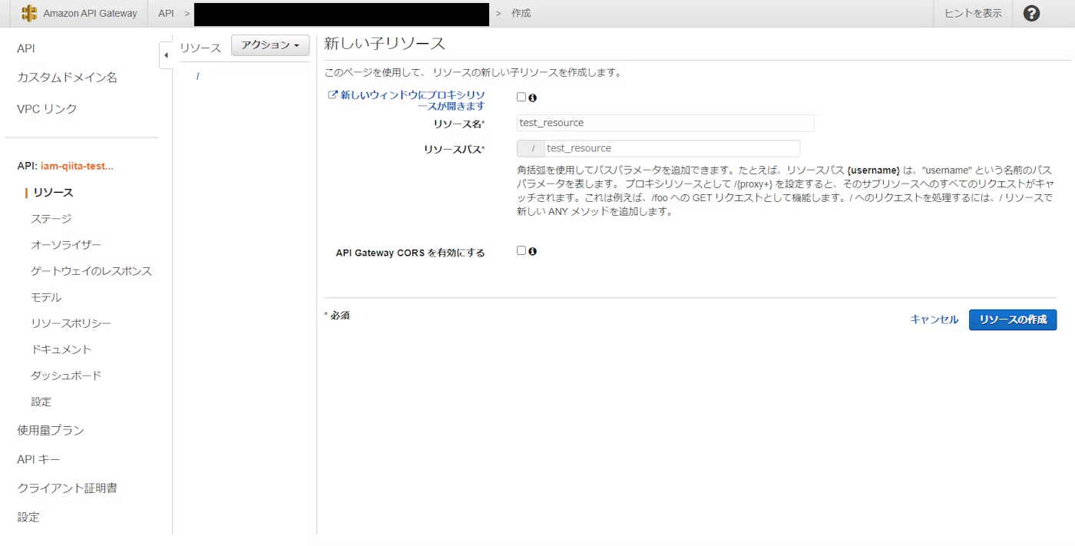Click ヒントを表示 button in header
The height and width of the screenshot is (546, 1075).
973,13
